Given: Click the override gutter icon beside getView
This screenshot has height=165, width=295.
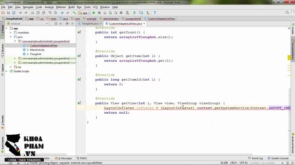Looking at the screenshot, I should tap(79, 103).
